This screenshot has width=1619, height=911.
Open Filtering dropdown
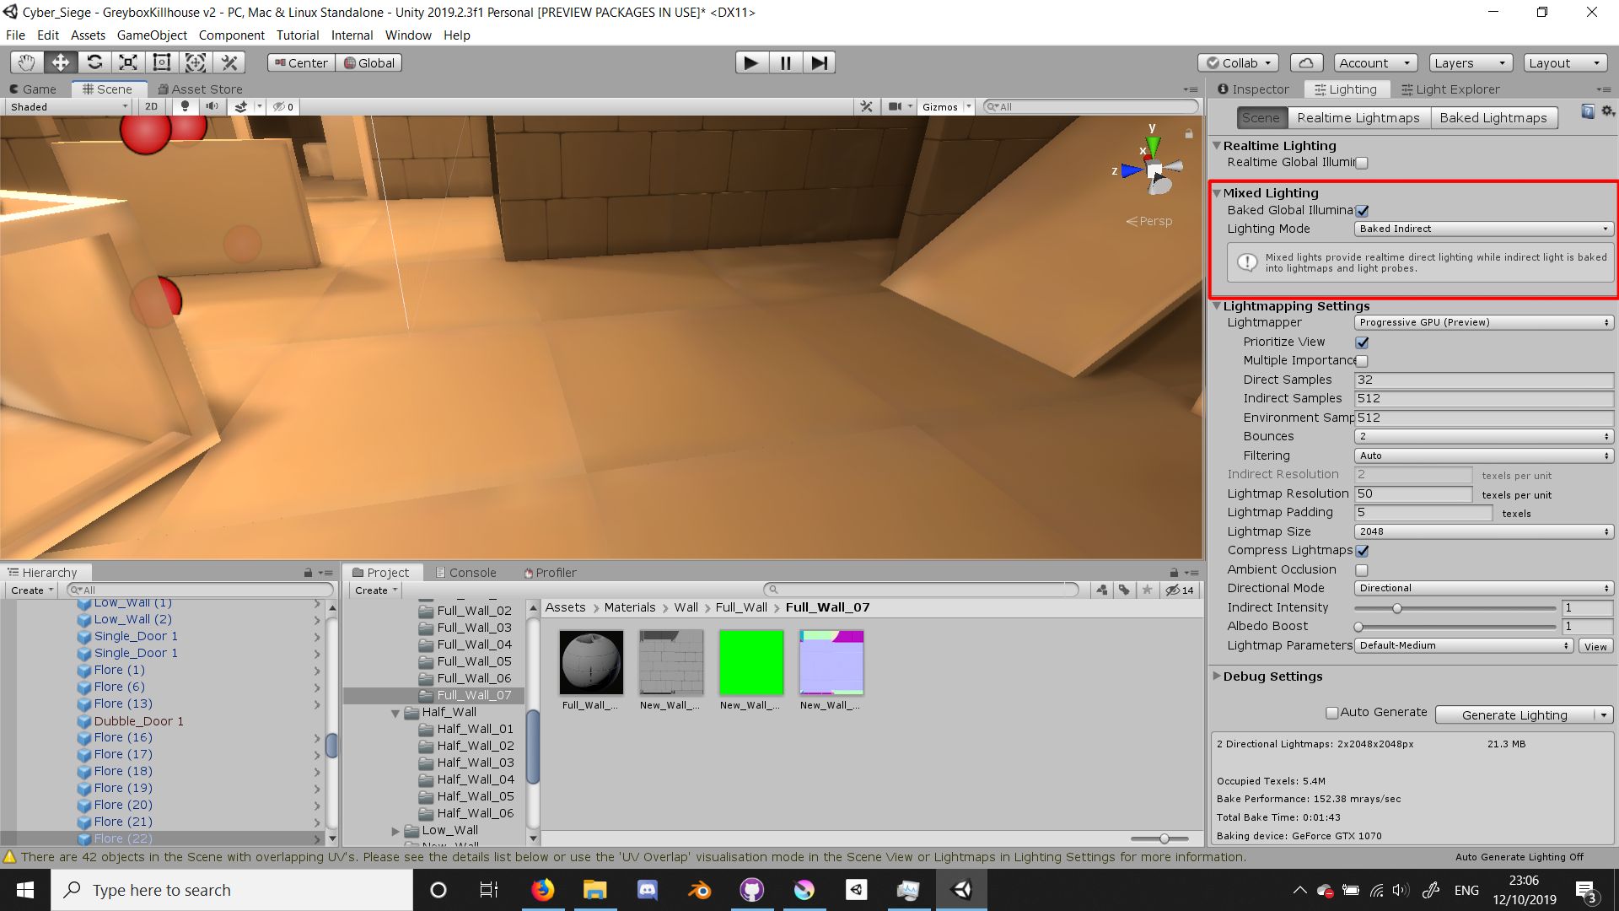(x=1483, y=455)
